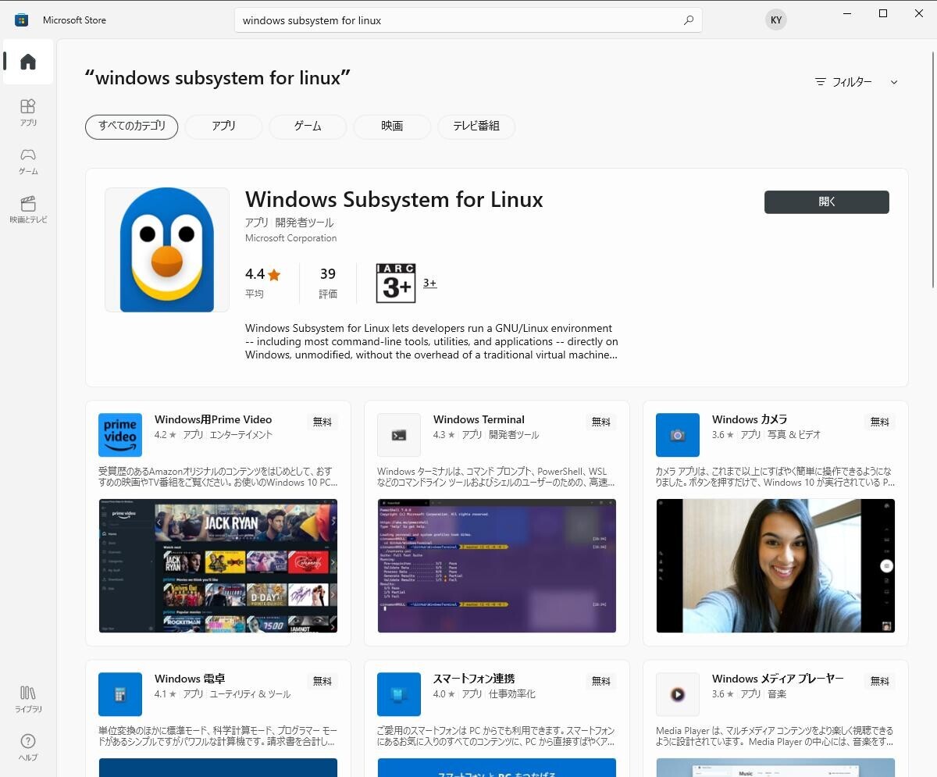Open the ゲーム section from the sidebar
Screen dimensions: 937x777
(27, 161)
